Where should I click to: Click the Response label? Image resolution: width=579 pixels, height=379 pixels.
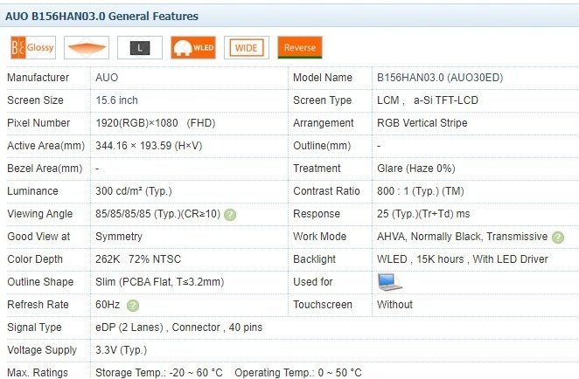(x=317, y=214)
